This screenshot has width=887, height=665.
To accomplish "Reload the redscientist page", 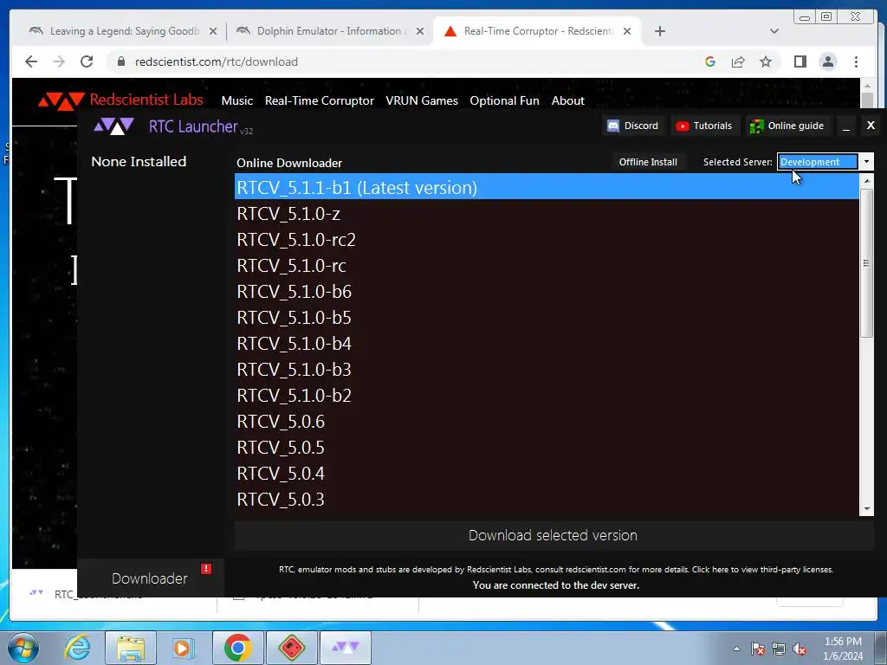I will [87, 61].
